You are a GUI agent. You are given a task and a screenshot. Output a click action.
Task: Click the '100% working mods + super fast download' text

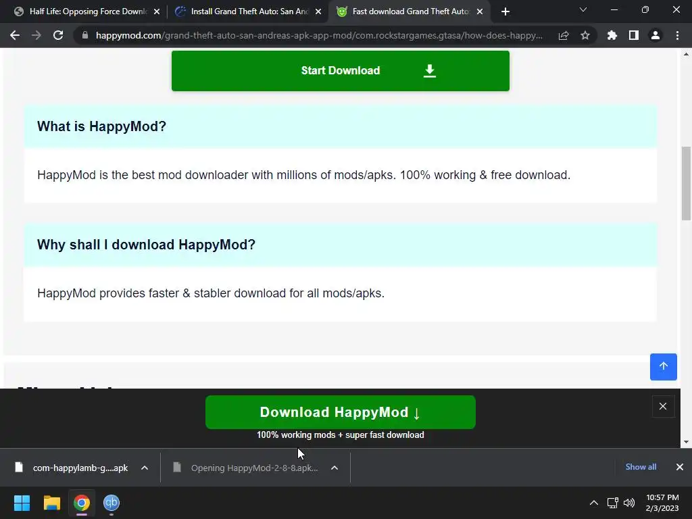[341, 435]
